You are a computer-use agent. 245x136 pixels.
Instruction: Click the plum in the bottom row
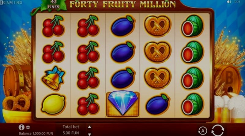(x=157, y=104)
